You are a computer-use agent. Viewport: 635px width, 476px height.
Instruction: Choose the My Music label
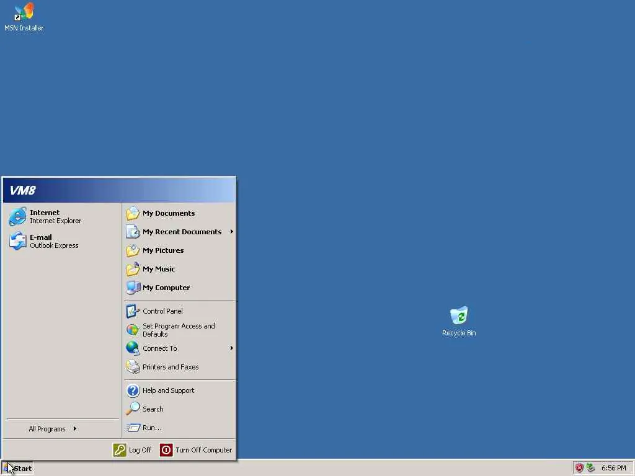[x=159, y=269]
